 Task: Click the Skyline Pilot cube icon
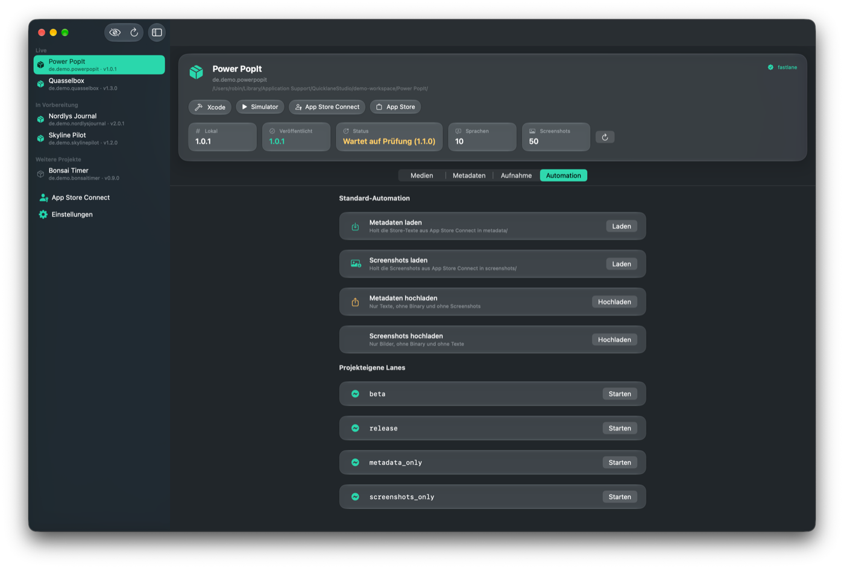(40, 138)
